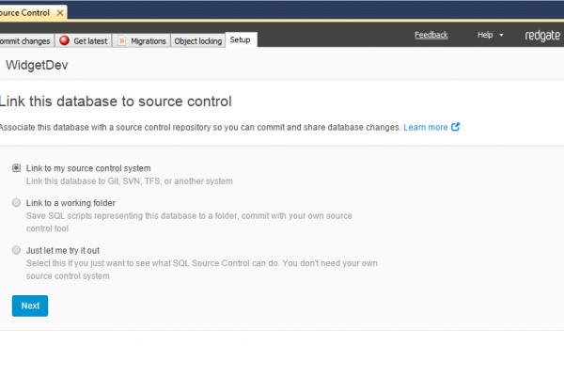
Task: Switch to the Object locking tab
Action: tap(197, 41)
